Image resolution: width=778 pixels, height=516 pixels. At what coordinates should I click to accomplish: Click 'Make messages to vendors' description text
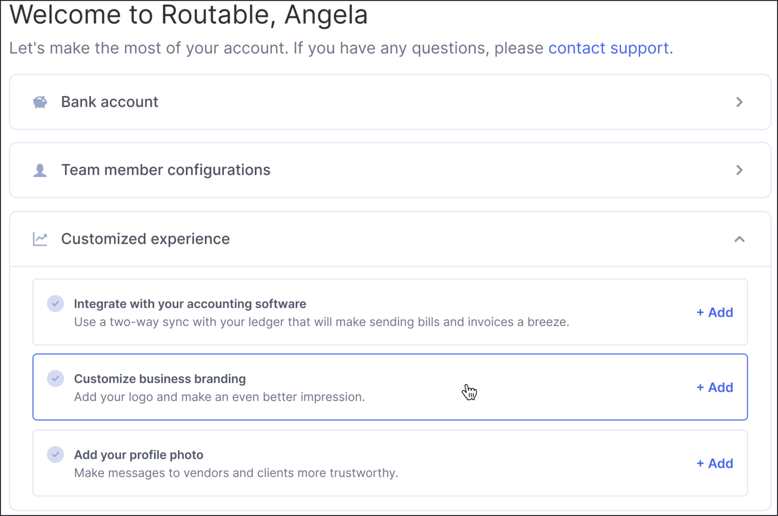236,473
